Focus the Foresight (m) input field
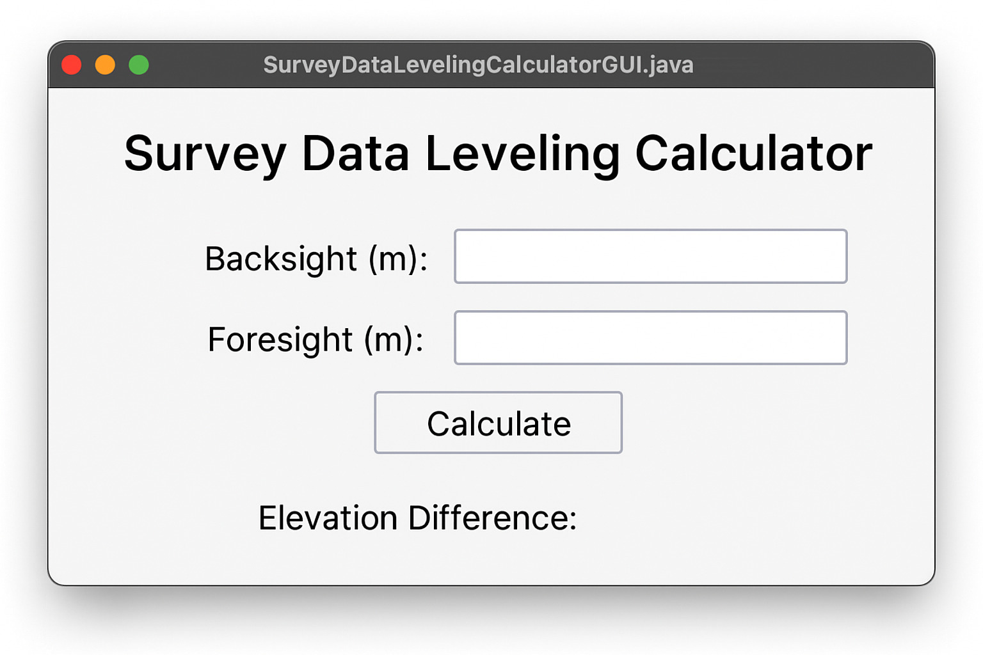The height and width of the screenshot is (655, 983). pyautogui.click(x=650, y=338)
